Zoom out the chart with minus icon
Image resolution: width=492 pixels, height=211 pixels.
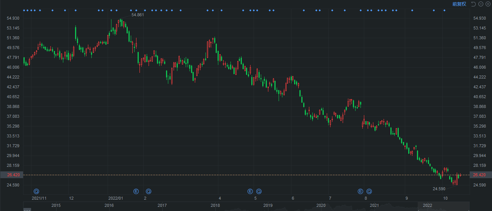481,4
